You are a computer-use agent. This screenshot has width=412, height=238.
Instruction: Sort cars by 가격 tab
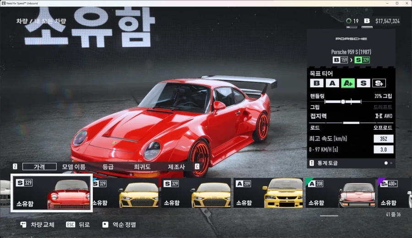39,167
